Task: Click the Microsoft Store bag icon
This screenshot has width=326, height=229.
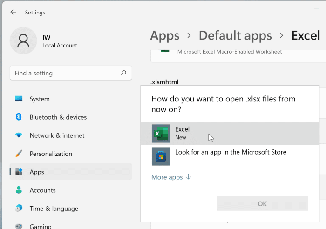Action: tap(161, 156)
